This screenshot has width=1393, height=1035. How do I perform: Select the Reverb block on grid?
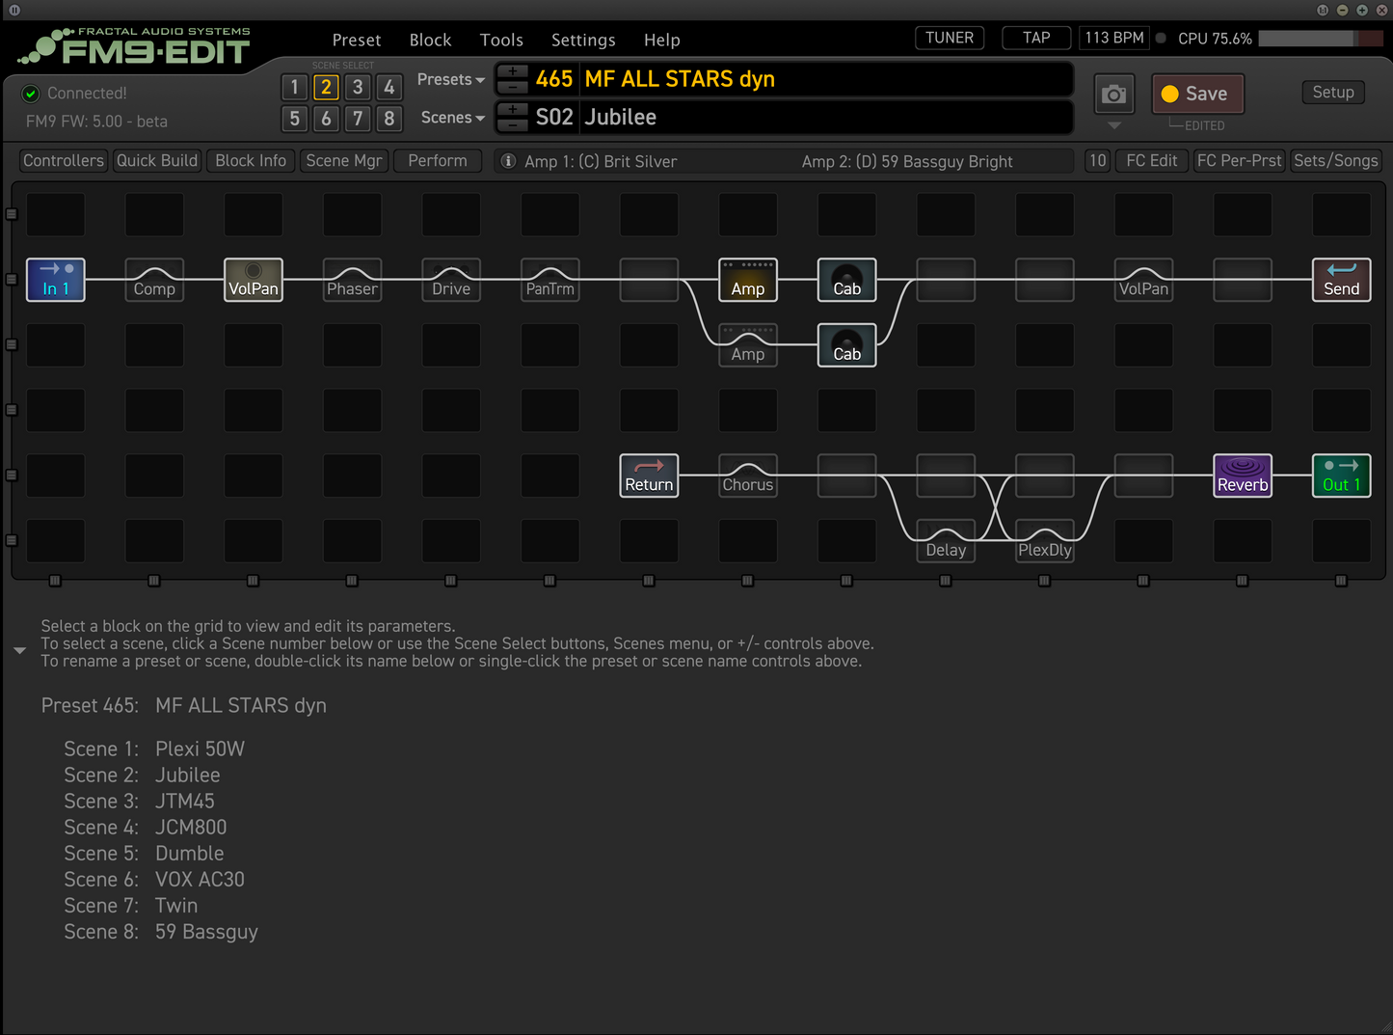click(1243, 476)
